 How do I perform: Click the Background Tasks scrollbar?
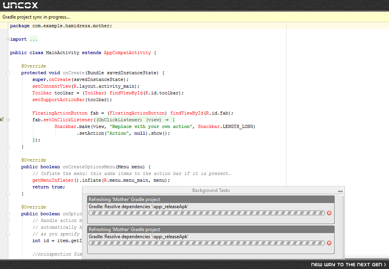[342, 227]
